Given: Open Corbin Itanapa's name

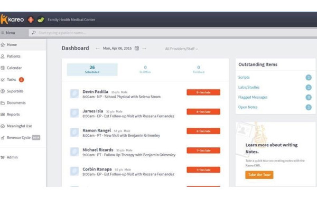Looking at the screenshot, I should 97,169.
